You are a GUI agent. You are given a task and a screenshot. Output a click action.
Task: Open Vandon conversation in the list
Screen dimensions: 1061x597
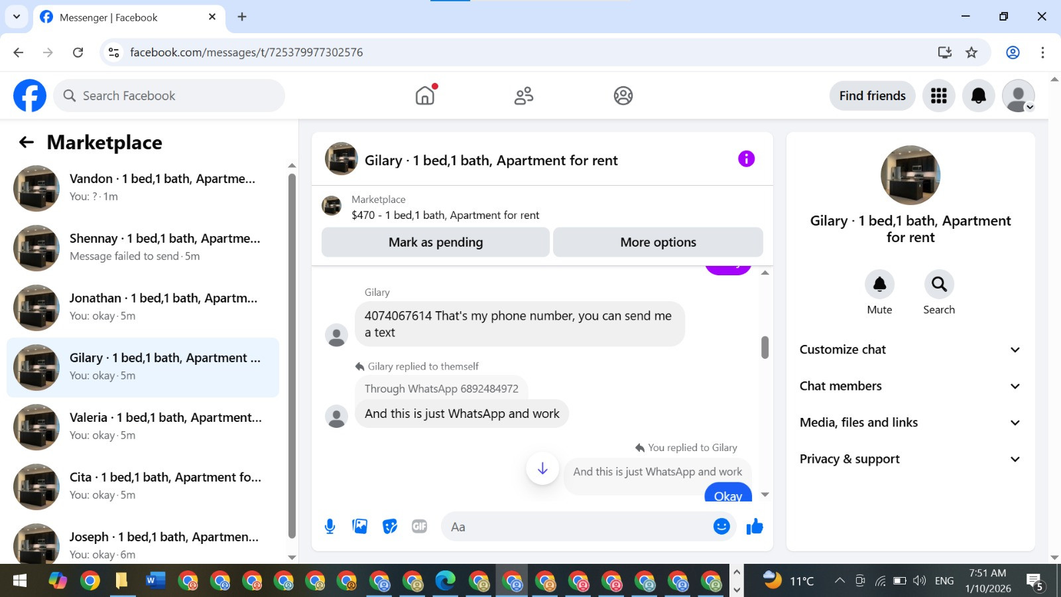point(143,188)
